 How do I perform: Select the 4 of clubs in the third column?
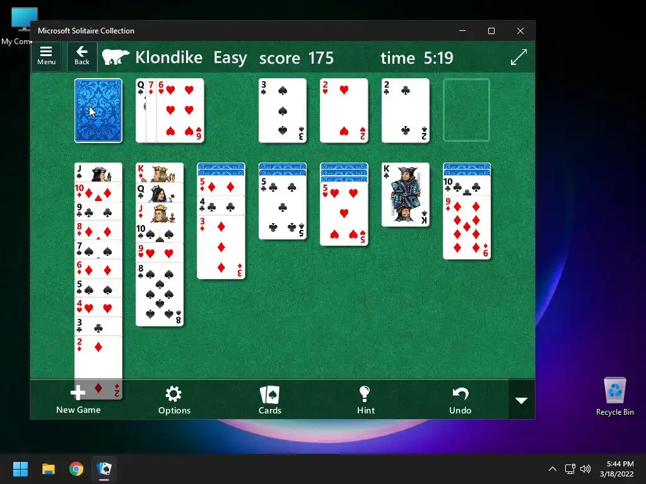pyautogui.click(x=221, y=205)
